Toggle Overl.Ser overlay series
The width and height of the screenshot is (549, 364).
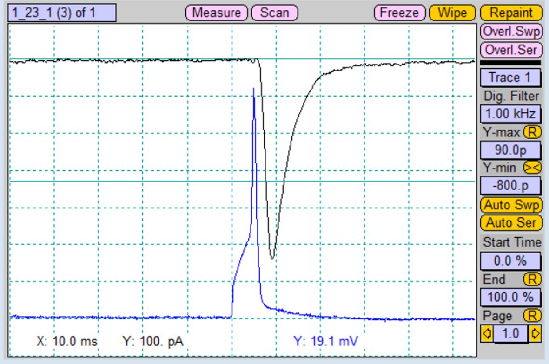[x=511, y=50]
